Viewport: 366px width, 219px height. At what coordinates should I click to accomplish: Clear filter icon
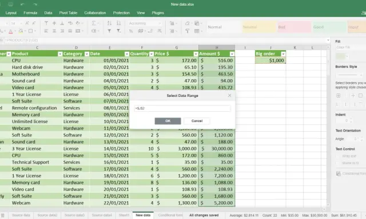click(118, 31)
